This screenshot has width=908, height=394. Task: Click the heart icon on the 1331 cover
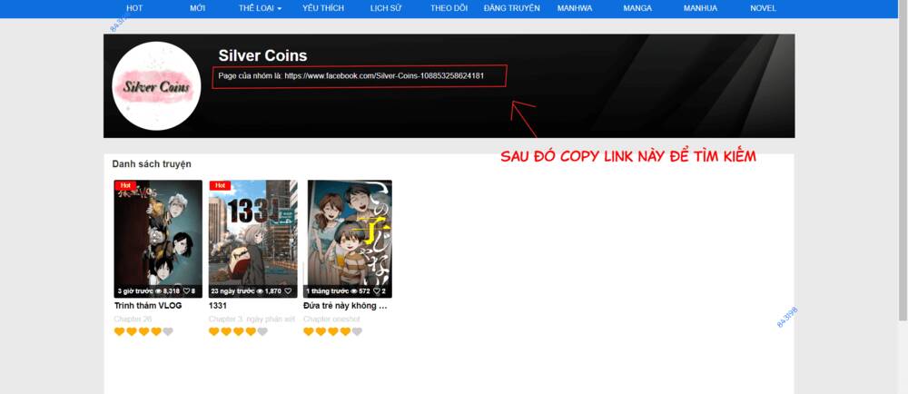[x=288, y=291]
